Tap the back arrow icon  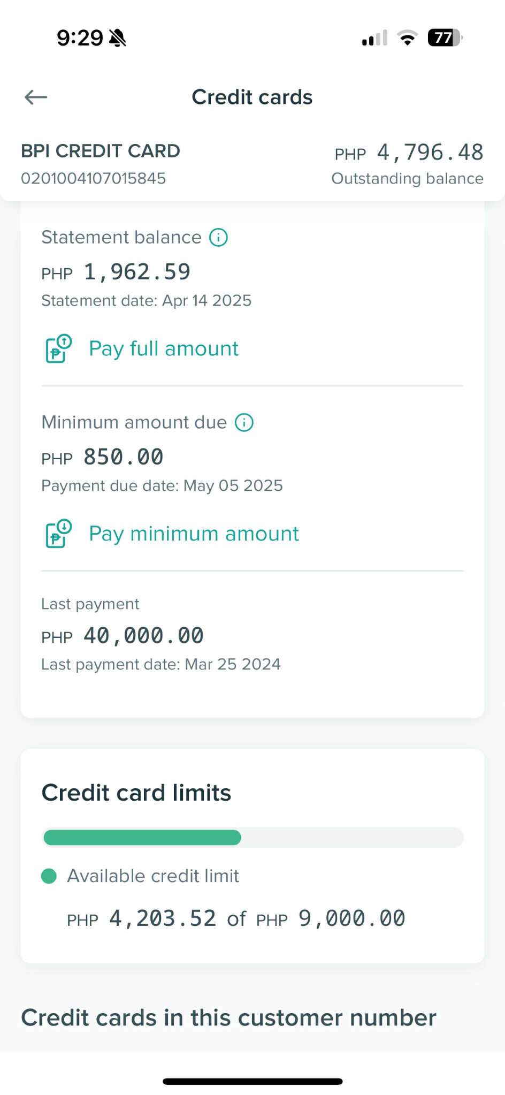point(36,97)
